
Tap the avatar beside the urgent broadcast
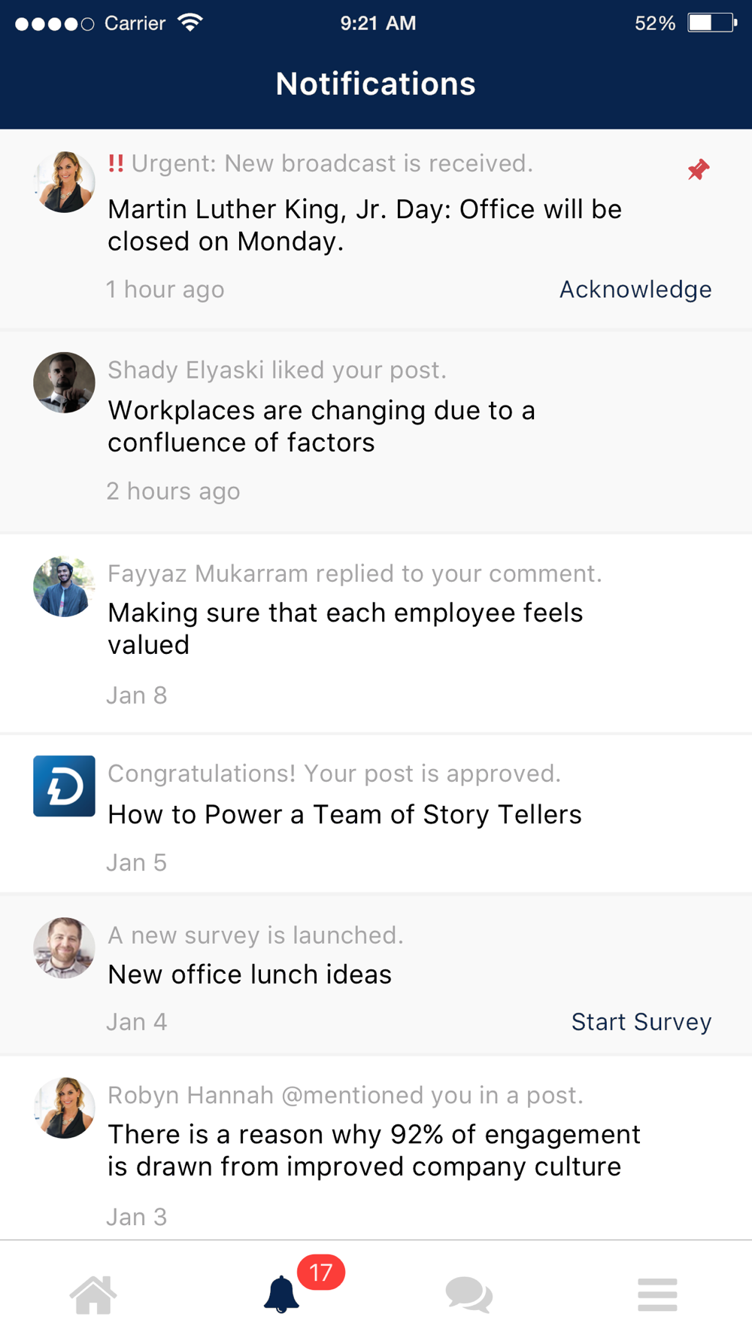tap(64, 182)
